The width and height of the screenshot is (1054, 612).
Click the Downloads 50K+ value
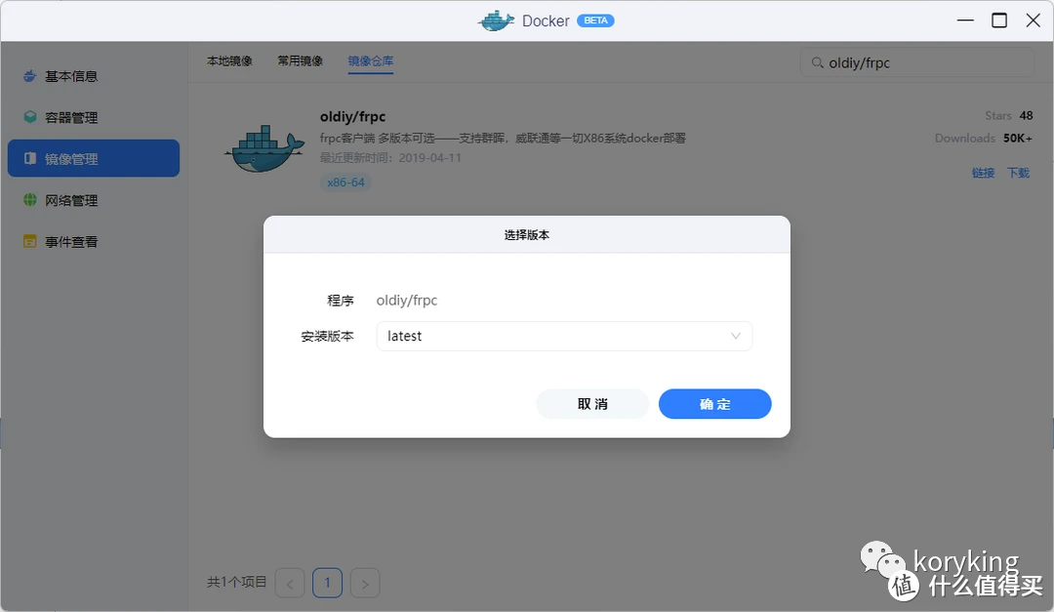coord(1018,138)
